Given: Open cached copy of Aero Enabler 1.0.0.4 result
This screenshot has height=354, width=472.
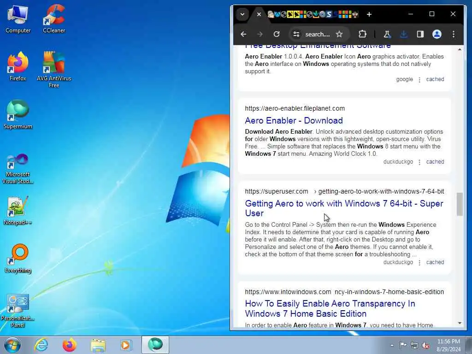Looking at the screenshot, I should coord(435,79).
